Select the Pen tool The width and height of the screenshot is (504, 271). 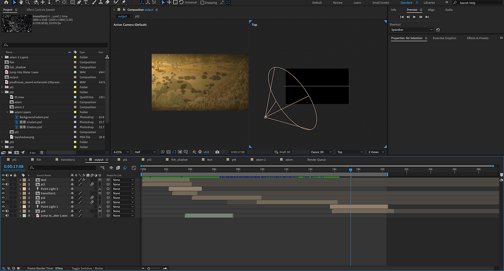pyautogui.click(x=79, y=2)
